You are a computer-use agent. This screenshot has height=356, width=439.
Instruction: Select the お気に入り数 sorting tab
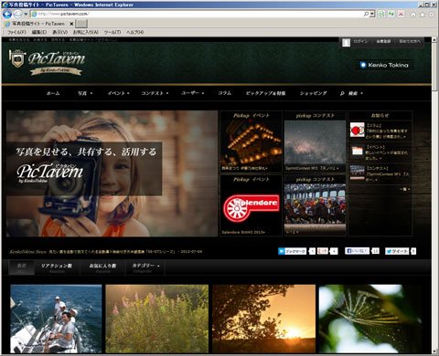pos(102,267)
